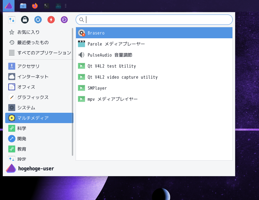Launch Qt V4L2 video capture utility
The height and width of the screenshot is (200, 259).
[154, 77]
